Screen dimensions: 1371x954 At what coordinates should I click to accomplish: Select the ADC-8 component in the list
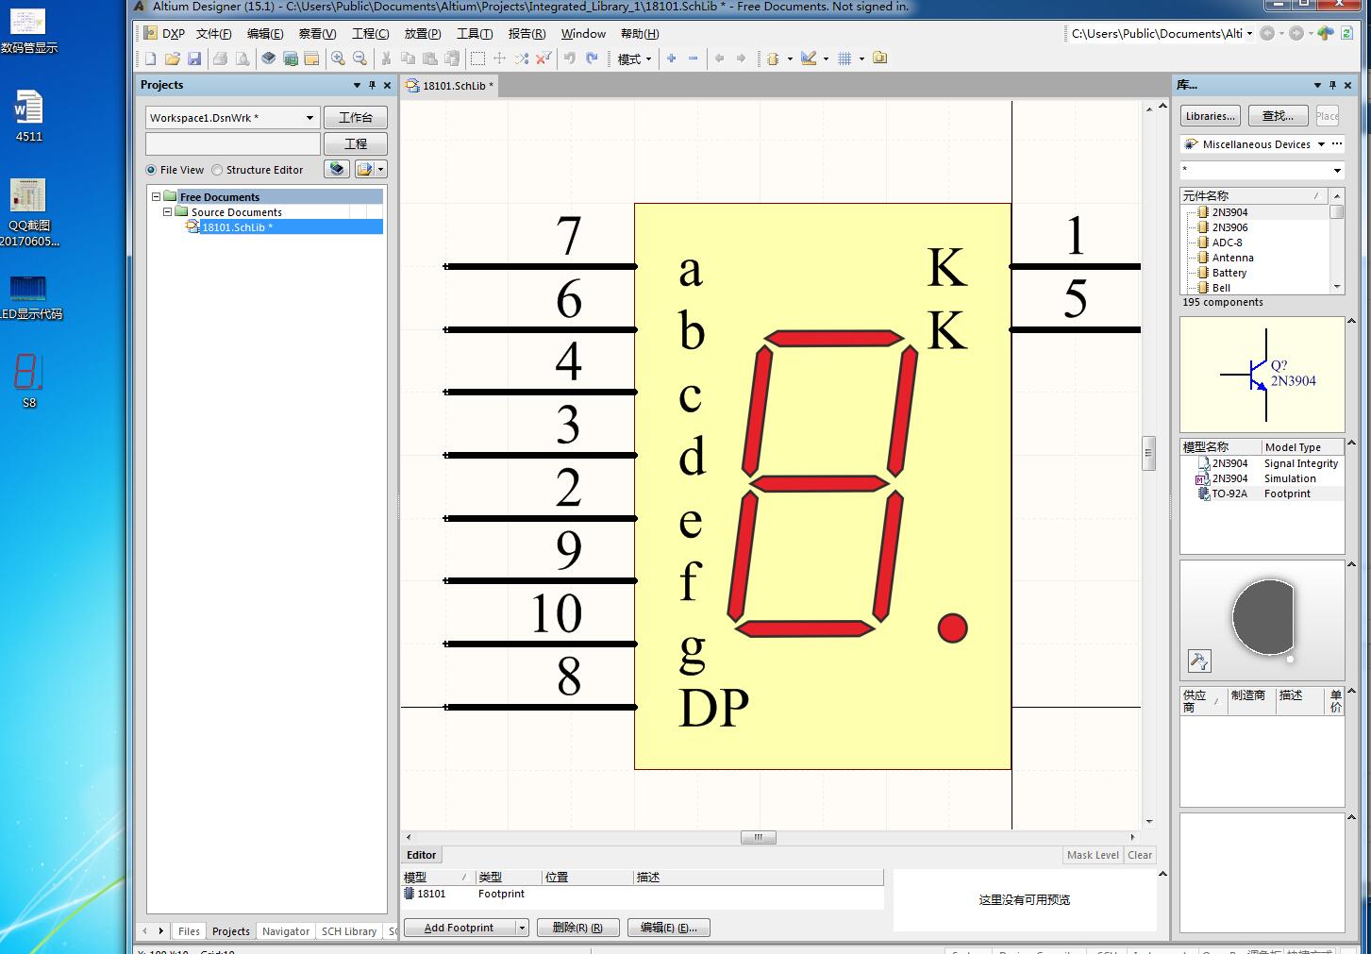point(1227,243)
